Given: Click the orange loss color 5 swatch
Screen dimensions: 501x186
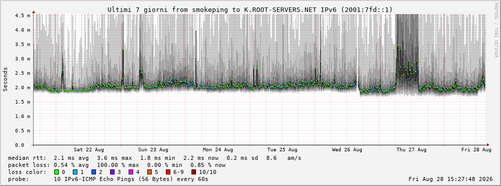Looking at the screenshot, I should coord(149,172).
